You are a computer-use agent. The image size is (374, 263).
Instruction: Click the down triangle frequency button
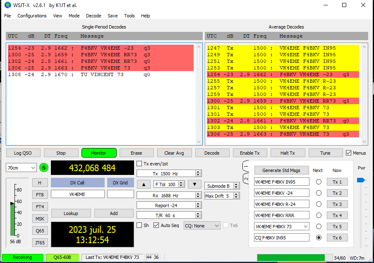pyautogui.click(x=194, y=184)
